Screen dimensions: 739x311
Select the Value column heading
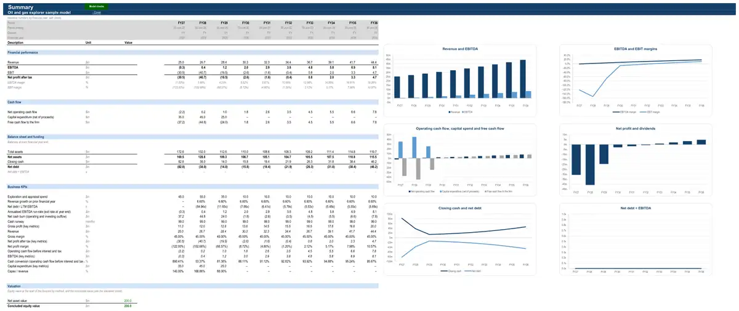tap(128, 42)
